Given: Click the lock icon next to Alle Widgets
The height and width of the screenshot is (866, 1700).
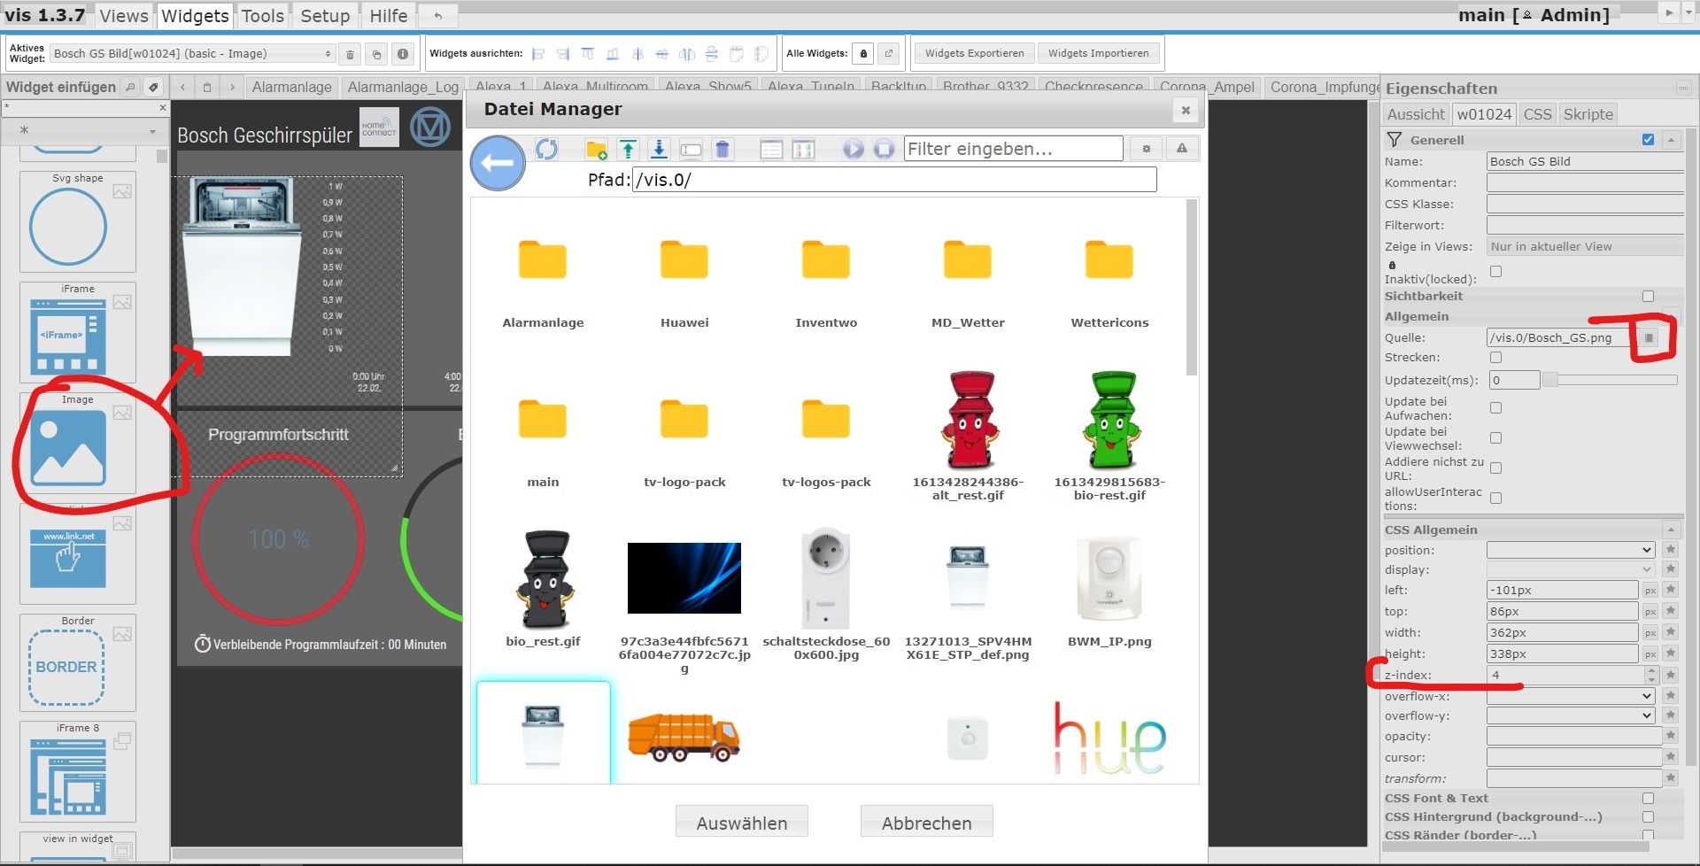Looking at the screenshot, I should coord(863,53).
